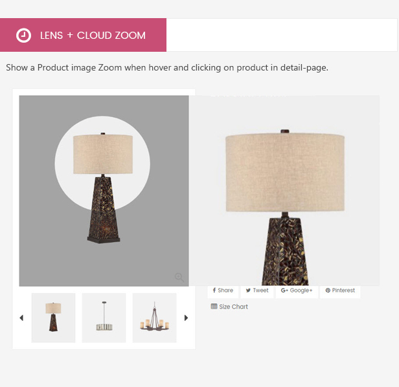Open the Size Chart link text
This screenshot has height=387, width=399.
click(x=233, y=307)
